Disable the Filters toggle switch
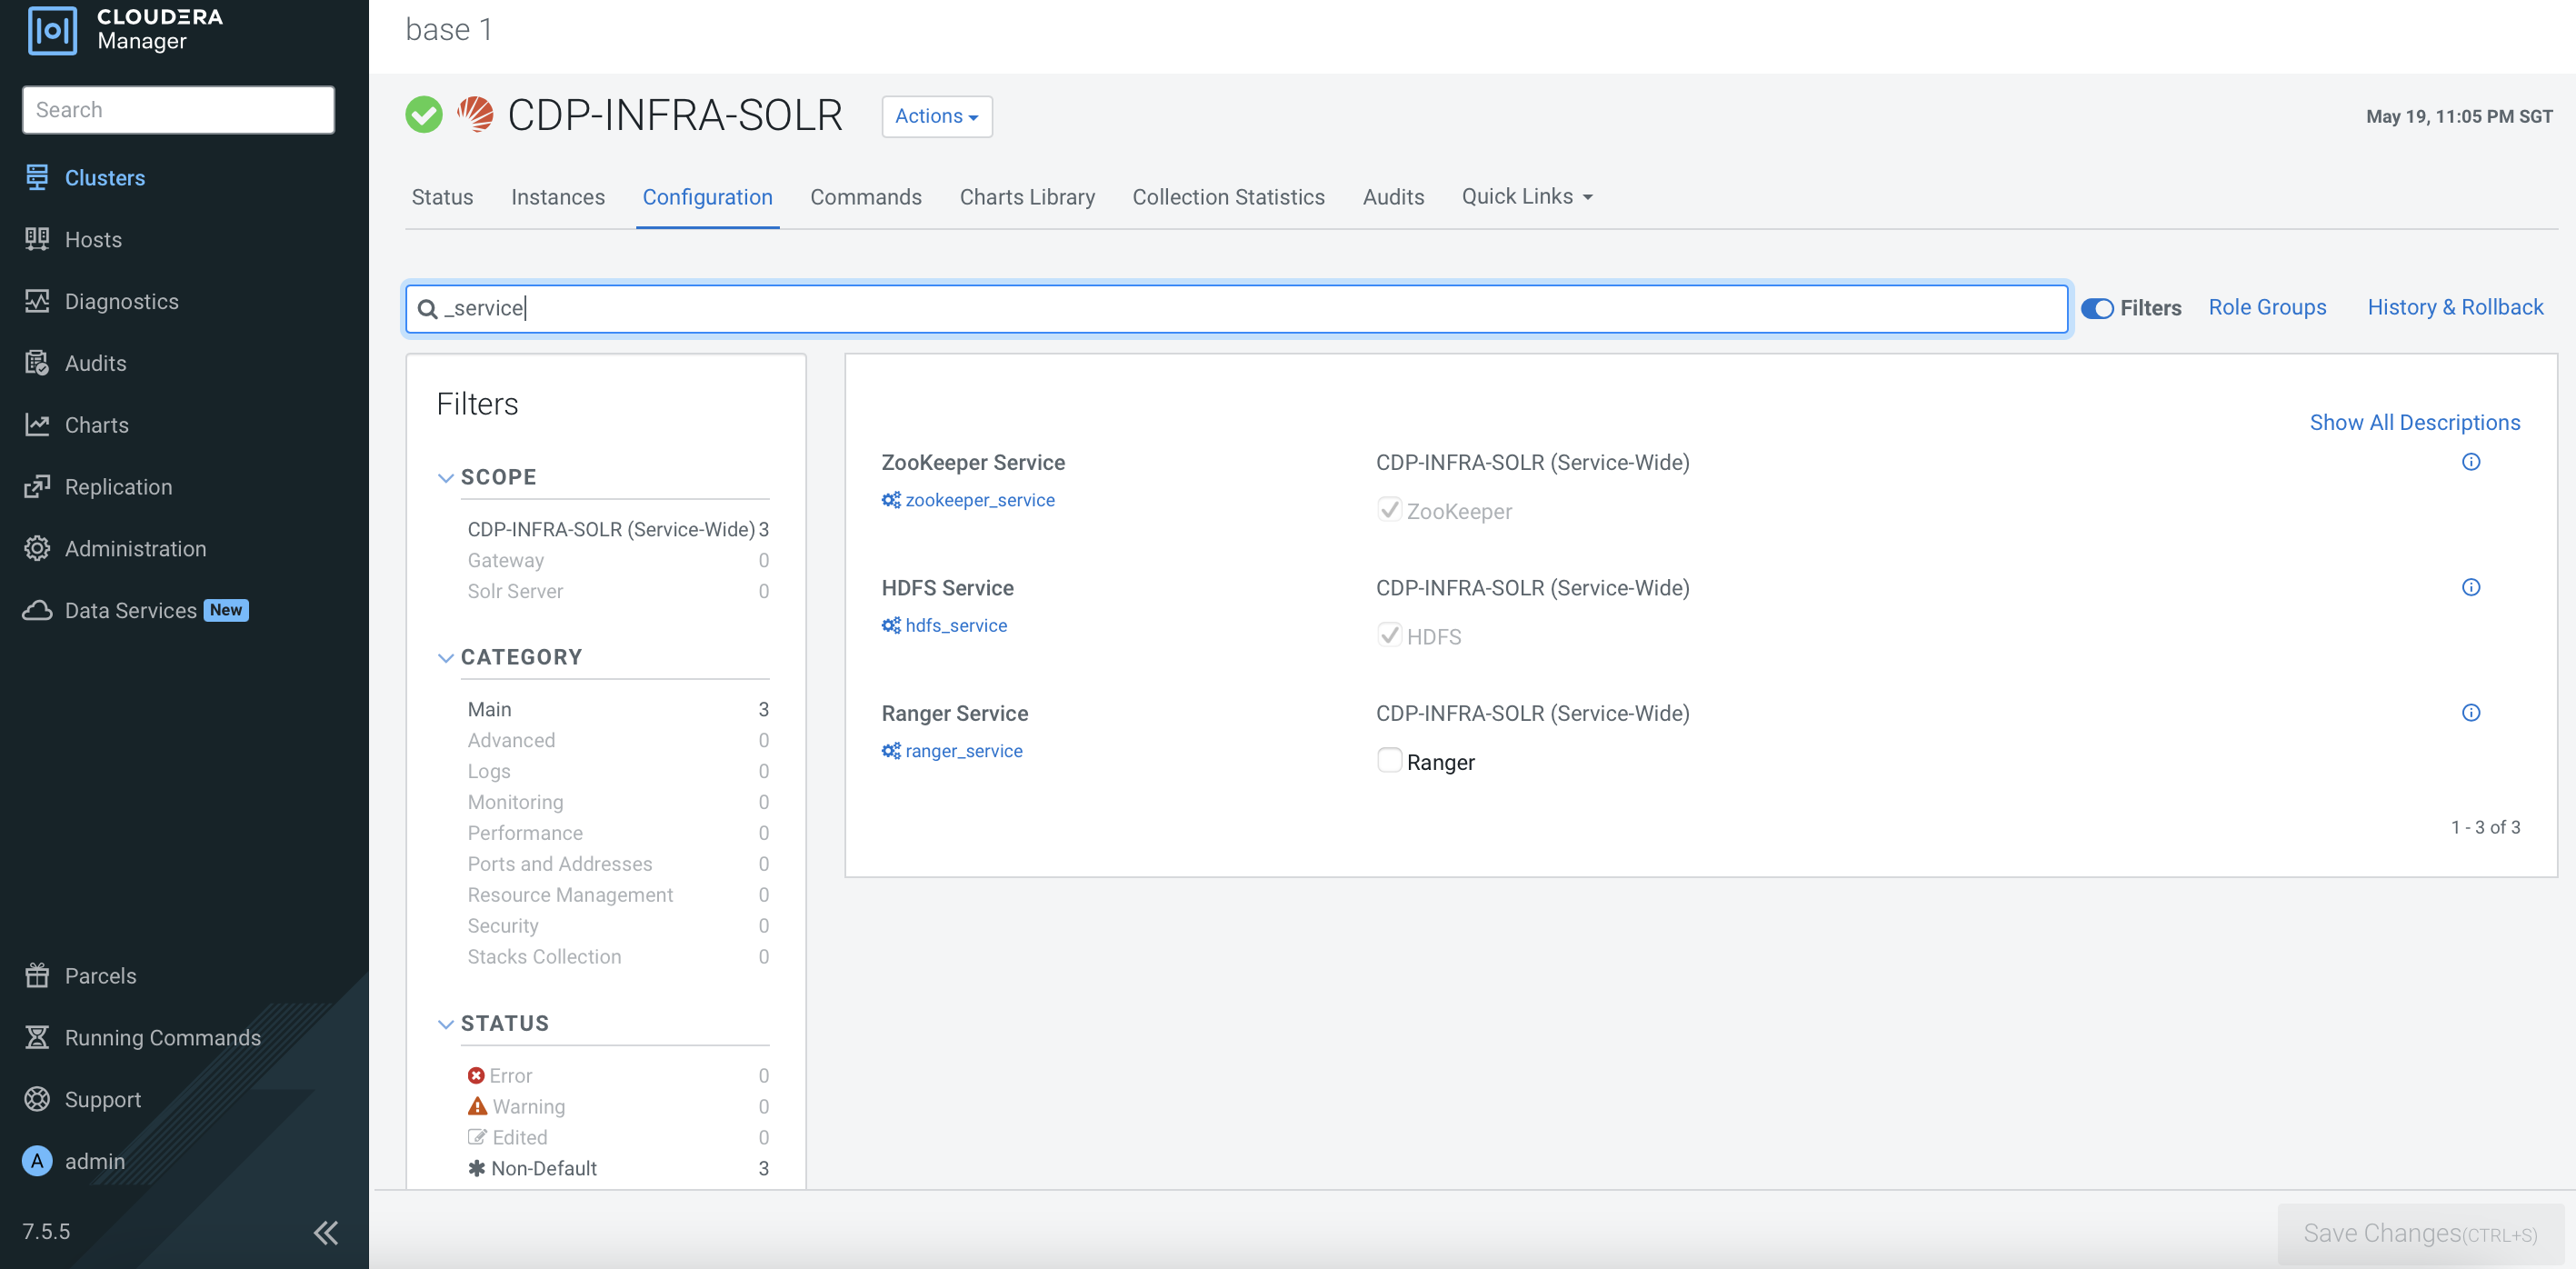 click(2098, 308)
